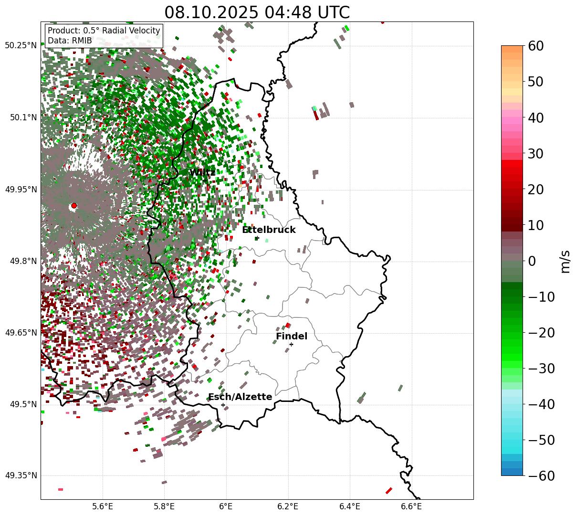This screenshot has width=576, height=516.
Task: Click the Esch/Alzette city label
Action: coord(240,397)
